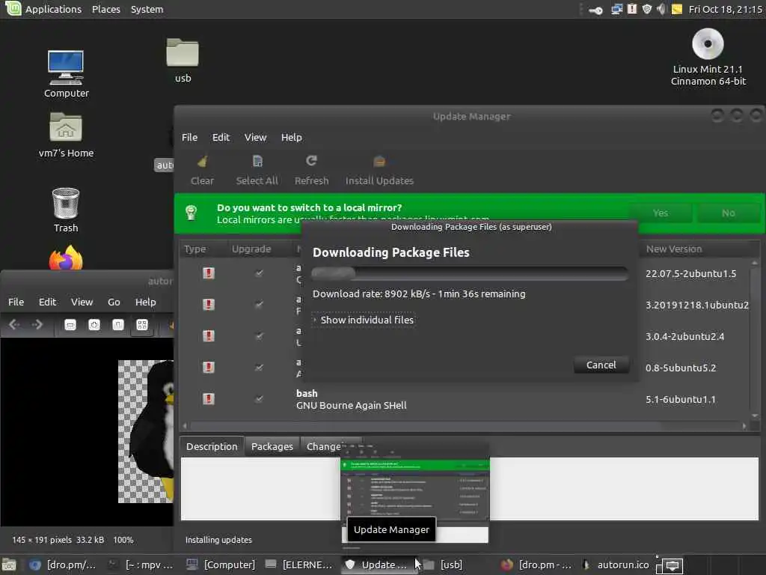
Task: Open Update Manager File menu
Action: [189, 138]
